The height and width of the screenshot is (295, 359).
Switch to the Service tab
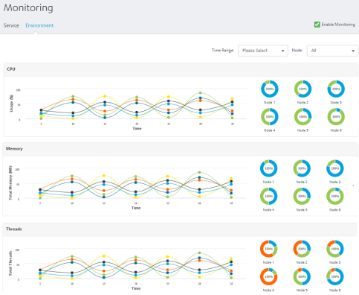point(11,25)
